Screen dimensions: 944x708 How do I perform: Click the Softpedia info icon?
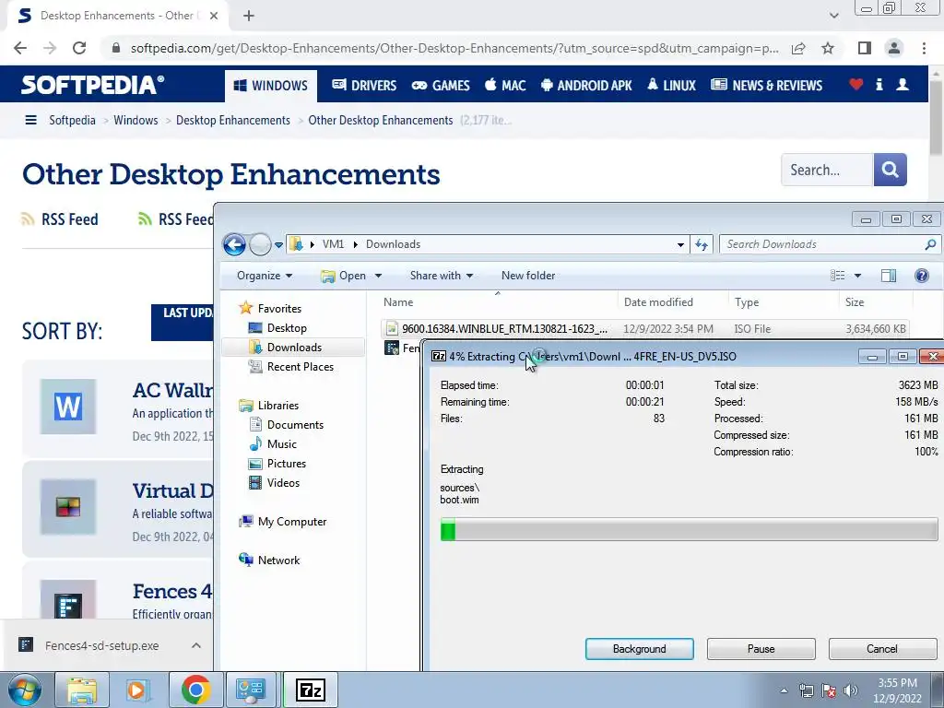pos(879,84)
